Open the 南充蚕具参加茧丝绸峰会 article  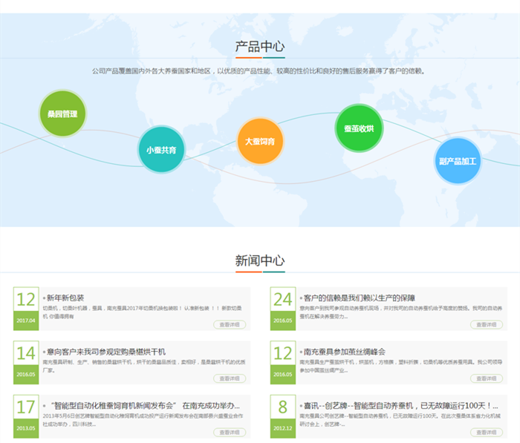(344, 351)
